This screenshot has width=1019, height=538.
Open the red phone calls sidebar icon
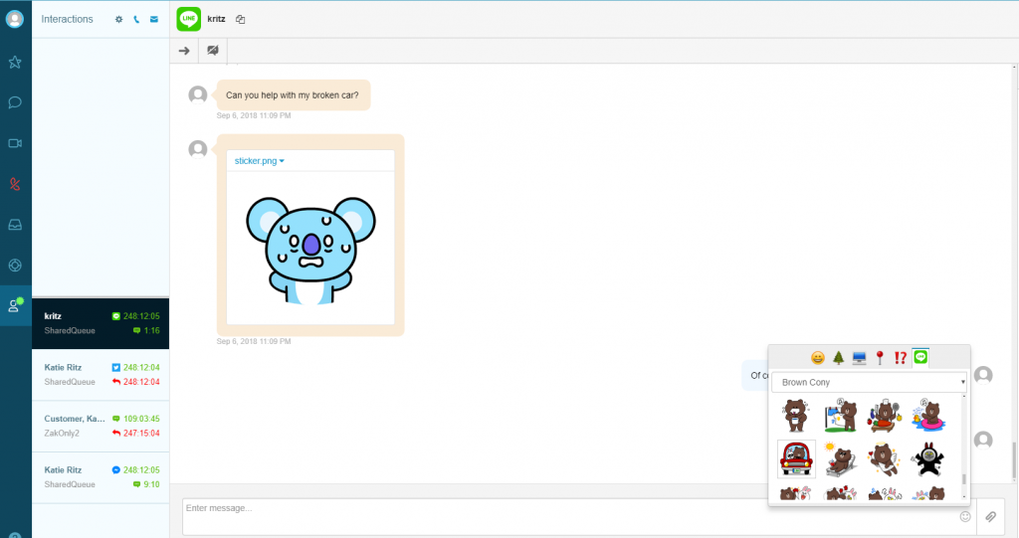(x=15, y=185)
